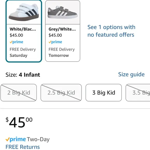Select the unavailable 2.5 Big Kid size
This screenshot has width=150, height=150.
(x=61, y=93)
